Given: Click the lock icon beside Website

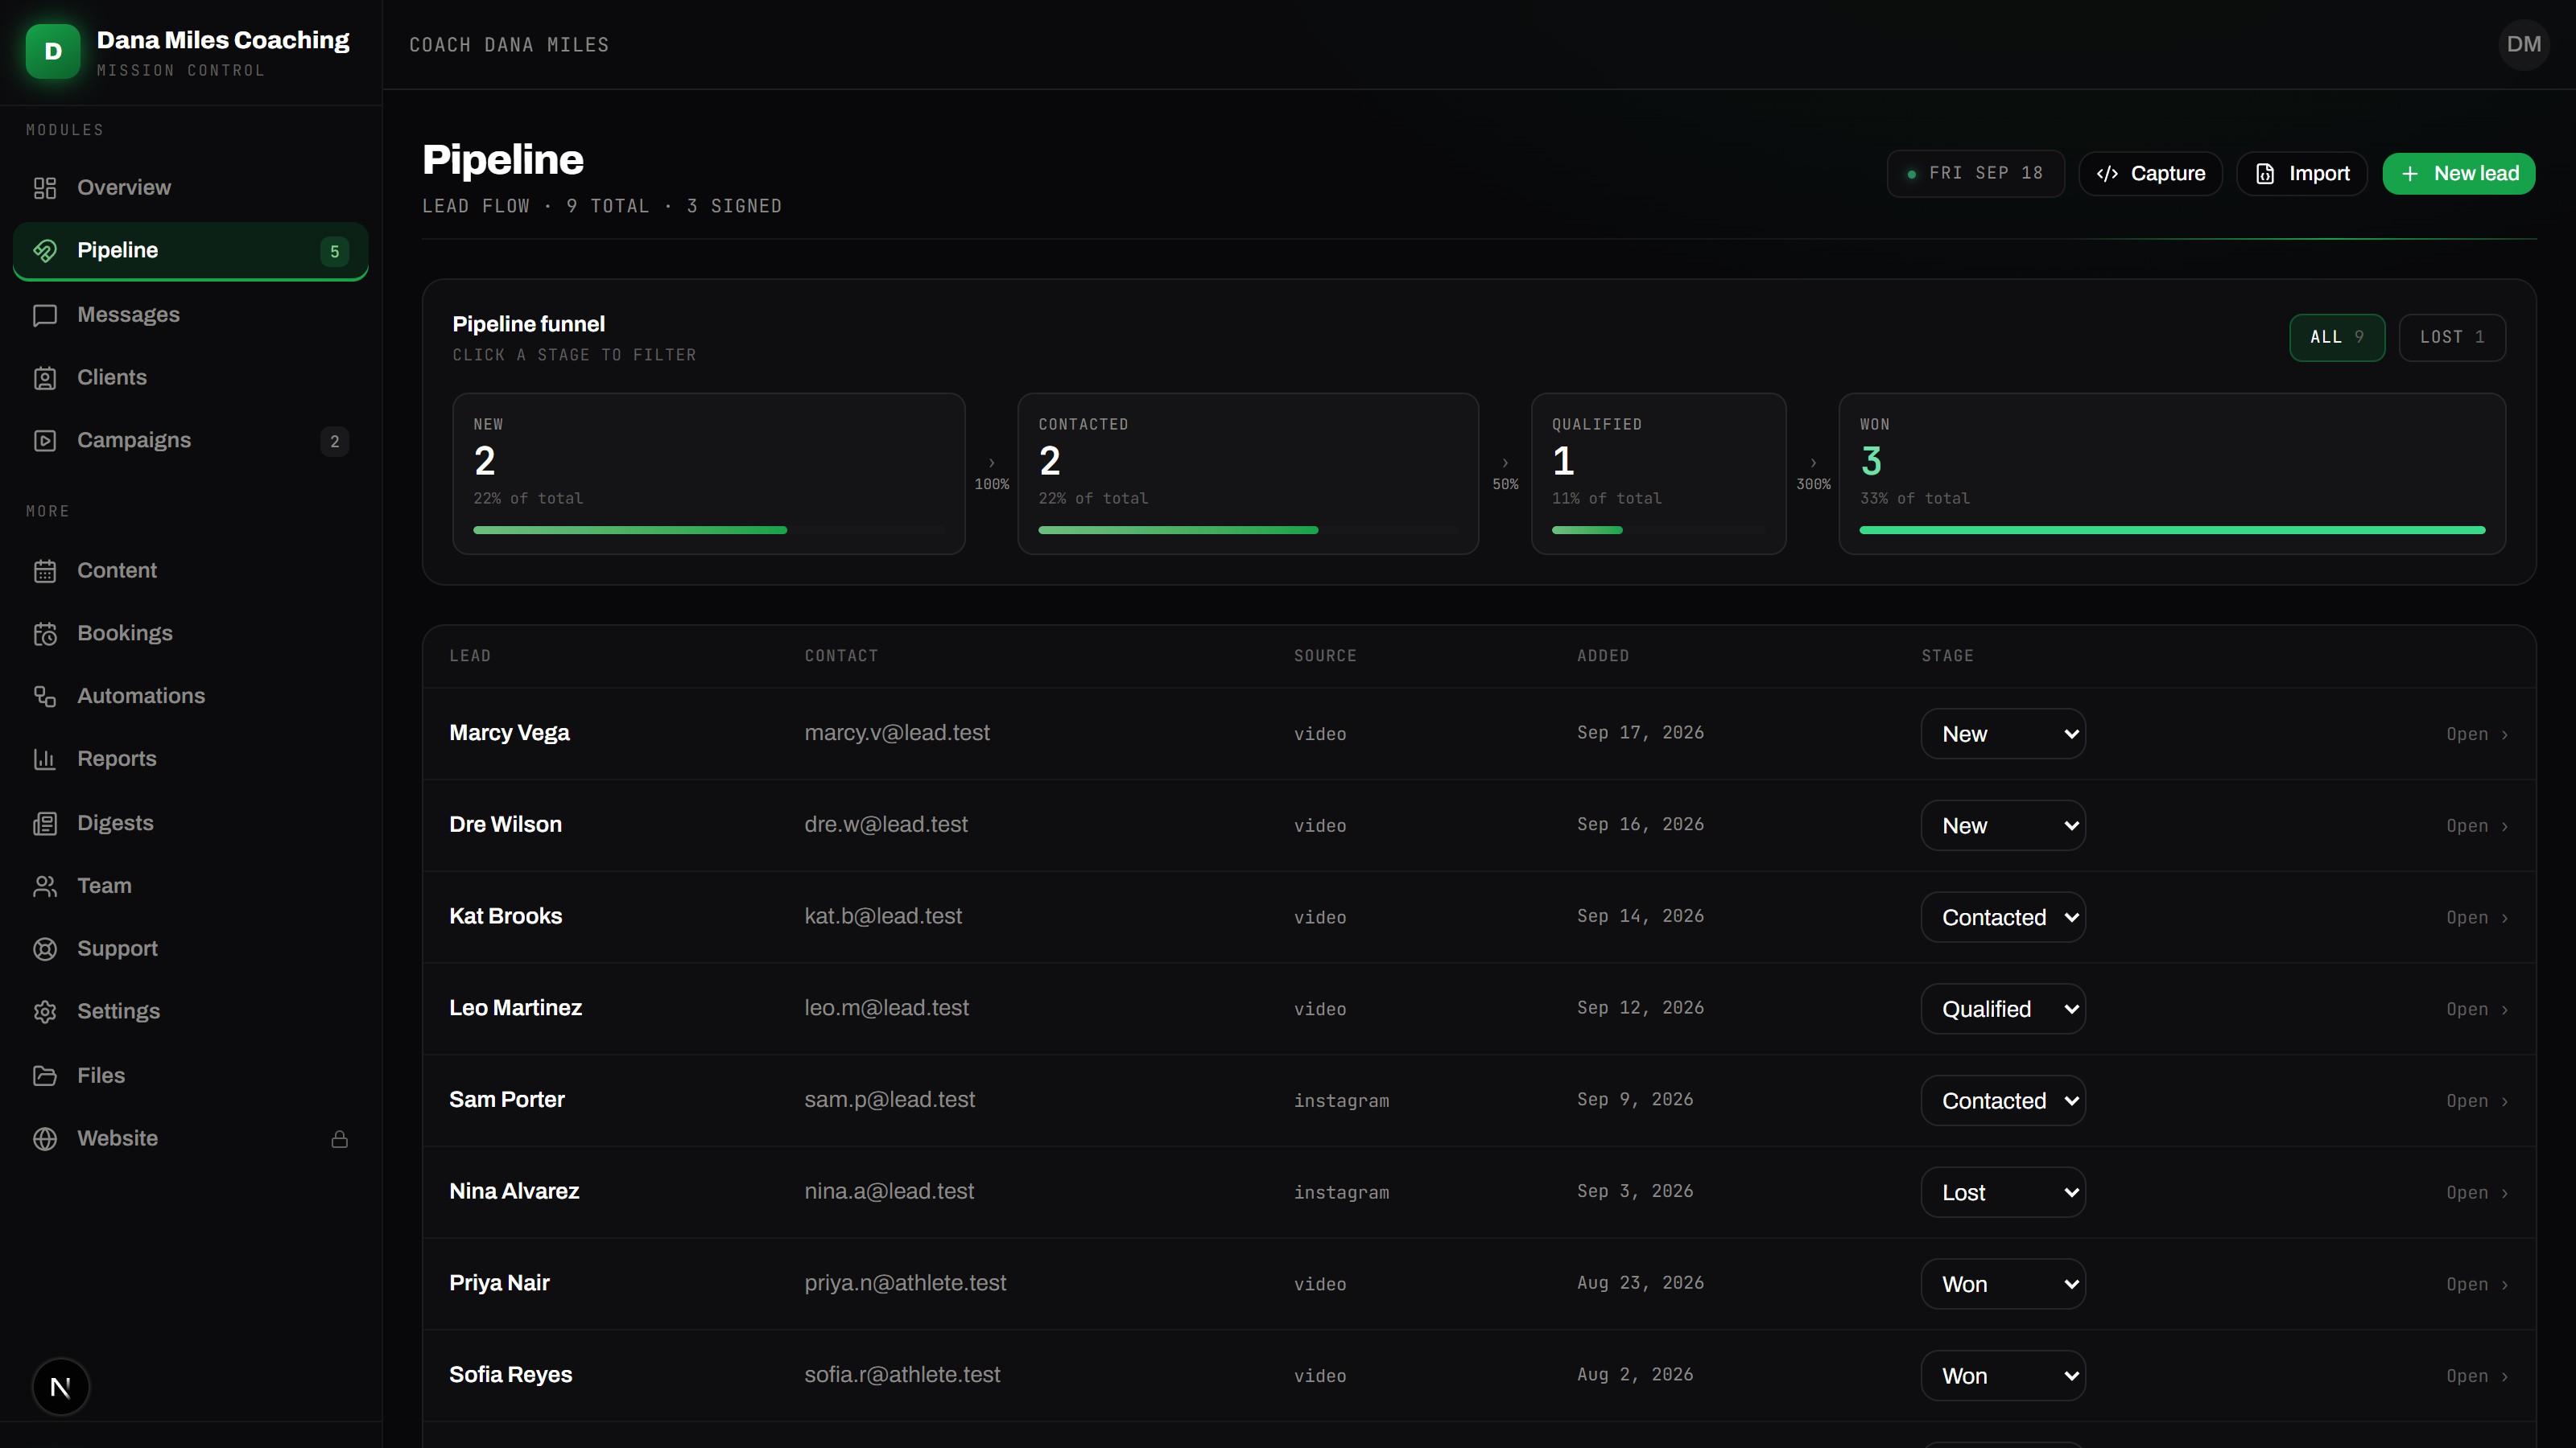Looking at the screenshot, I should (340, 1139).
